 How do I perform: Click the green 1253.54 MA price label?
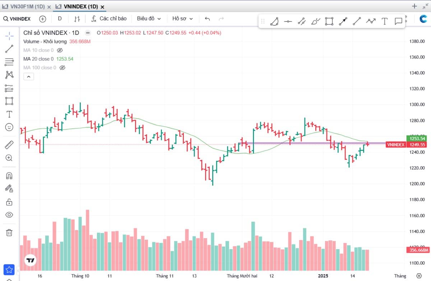click(x=417, y=138)
